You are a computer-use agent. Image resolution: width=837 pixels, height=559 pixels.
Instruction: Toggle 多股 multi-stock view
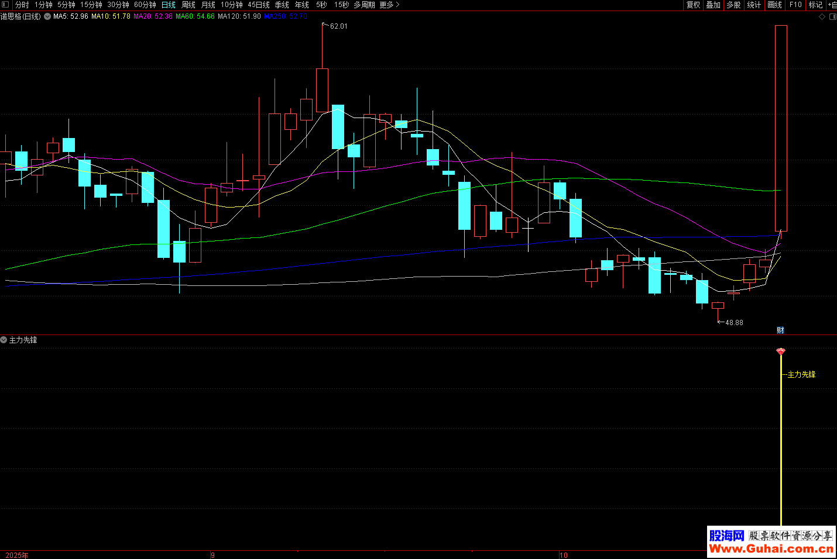tap(733, 5)
